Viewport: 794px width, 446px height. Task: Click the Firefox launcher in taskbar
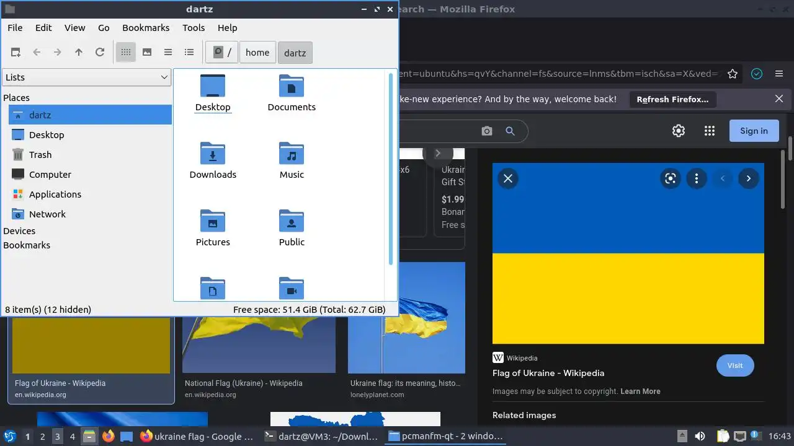click(109, 437)
